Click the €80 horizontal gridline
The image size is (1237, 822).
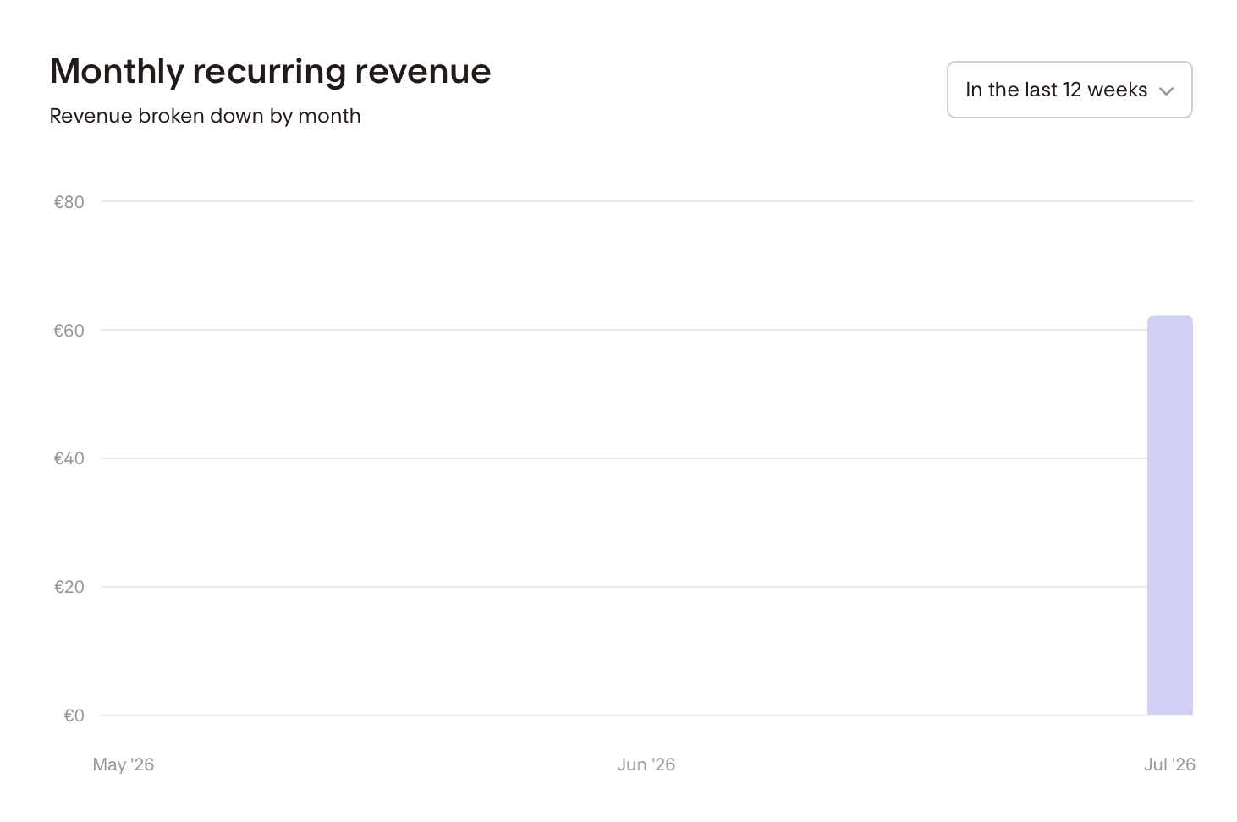tap(646, 201)
